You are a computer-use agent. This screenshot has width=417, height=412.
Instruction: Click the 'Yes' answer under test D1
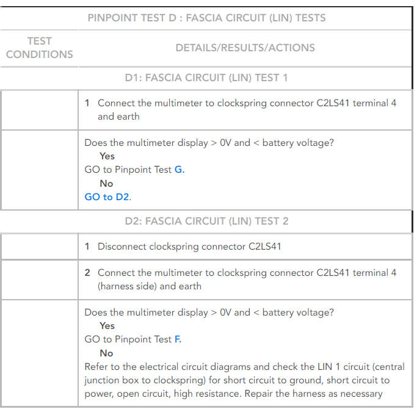pyautogui.click(x=107, y=156)
